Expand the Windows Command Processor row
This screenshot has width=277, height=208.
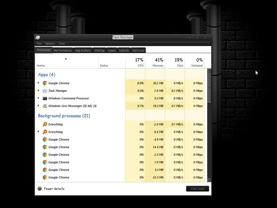click(38, 98)
